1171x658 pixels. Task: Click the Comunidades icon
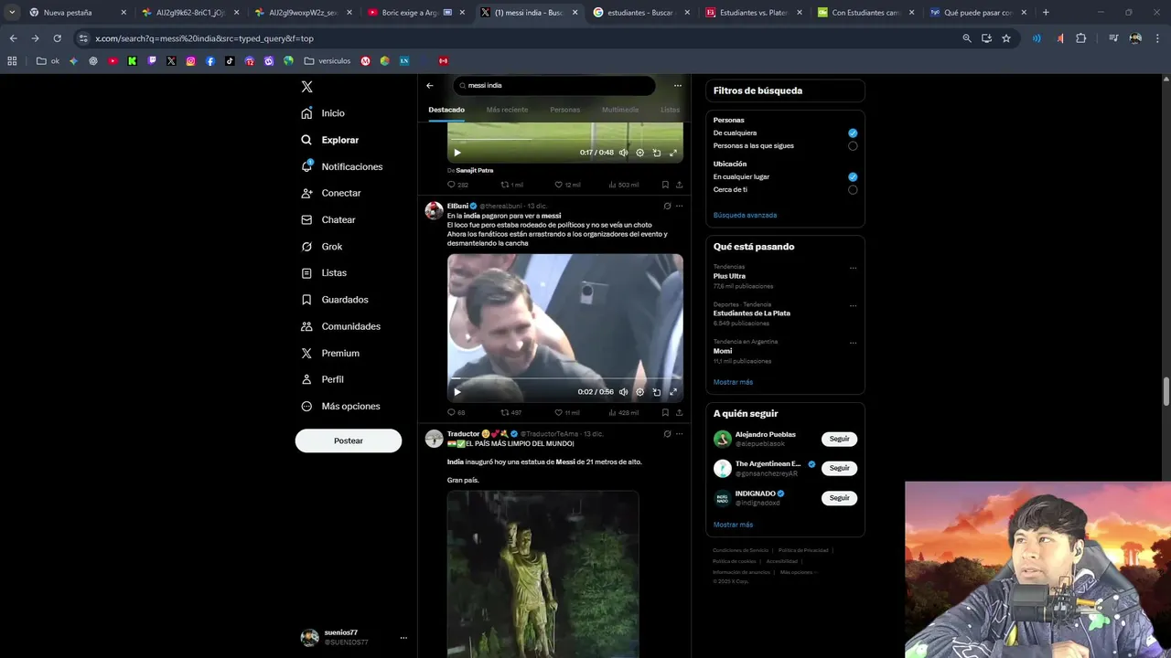coord(307,326)
